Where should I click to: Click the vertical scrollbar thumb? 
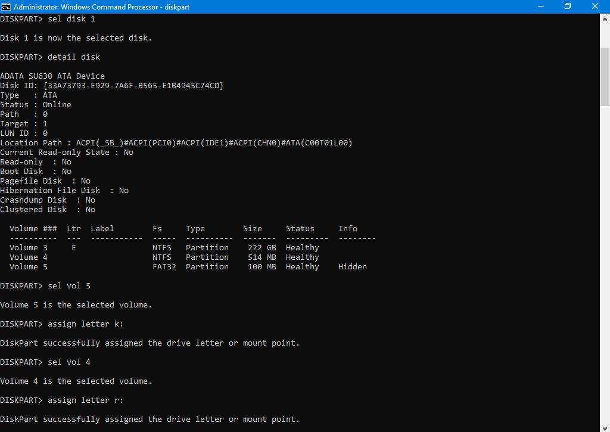[604, 64]
